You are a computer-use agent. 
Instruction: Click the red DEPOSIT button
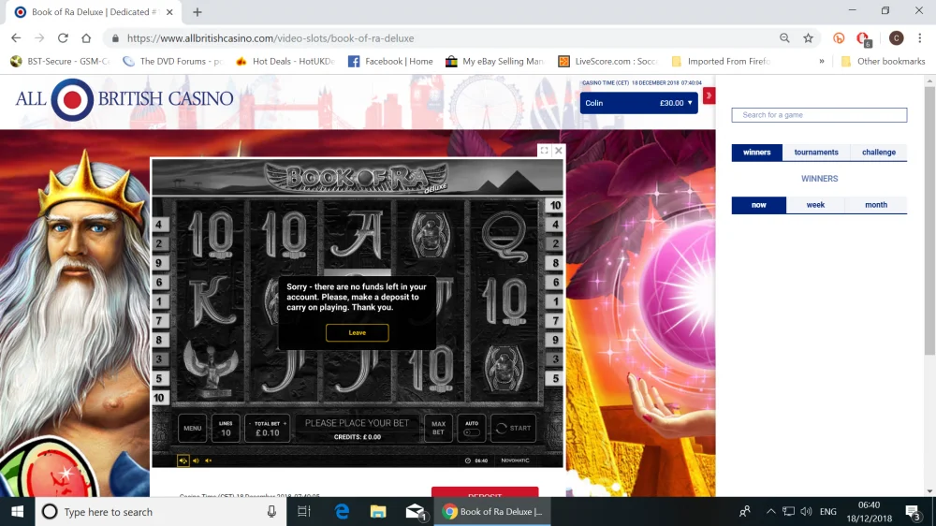point(485,492)
